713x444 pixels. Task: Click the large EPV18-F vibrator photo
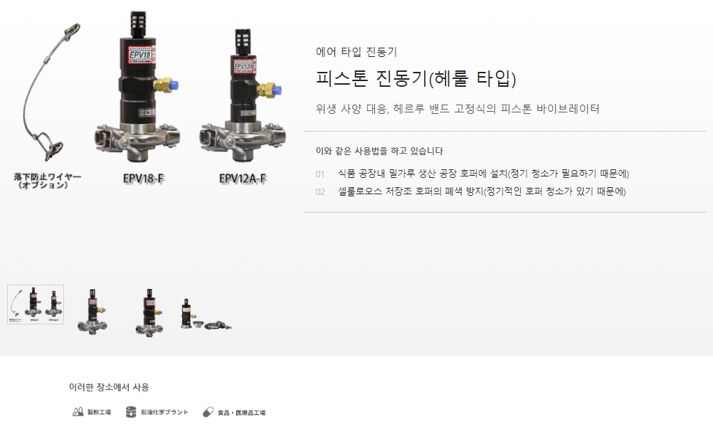pos(138,86)
